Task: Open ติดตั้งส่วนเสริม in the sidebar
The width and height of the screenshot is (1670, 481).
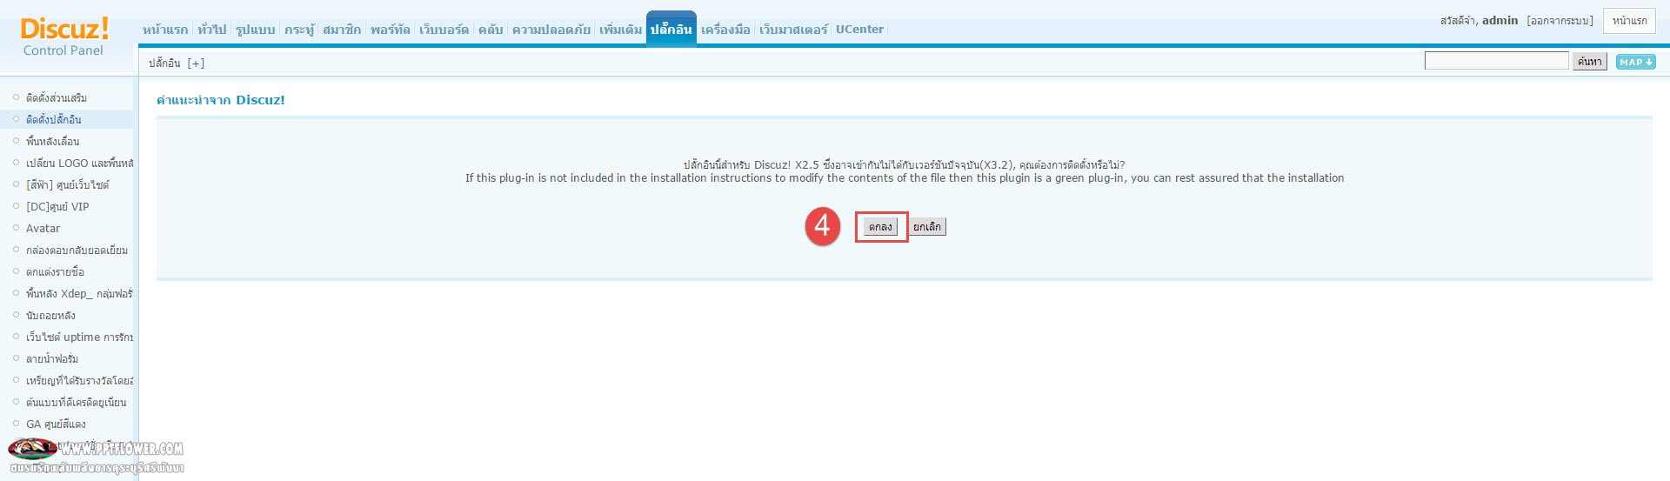Action: (57, 97)
